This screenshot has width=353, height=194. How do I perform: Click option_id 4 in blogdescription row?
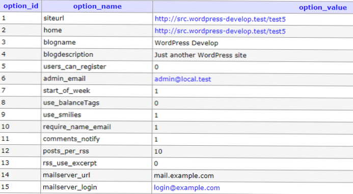(x=4, y=54)
